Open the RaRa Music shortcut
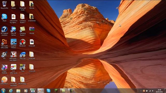 (x=4, y=80)
